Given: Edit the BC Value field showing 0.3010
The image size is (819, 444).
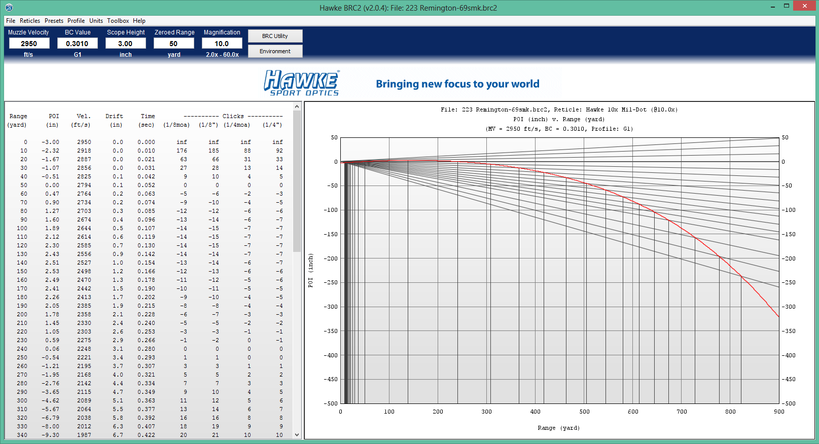Looking at the screenshot, I should (x=77, y=44).
